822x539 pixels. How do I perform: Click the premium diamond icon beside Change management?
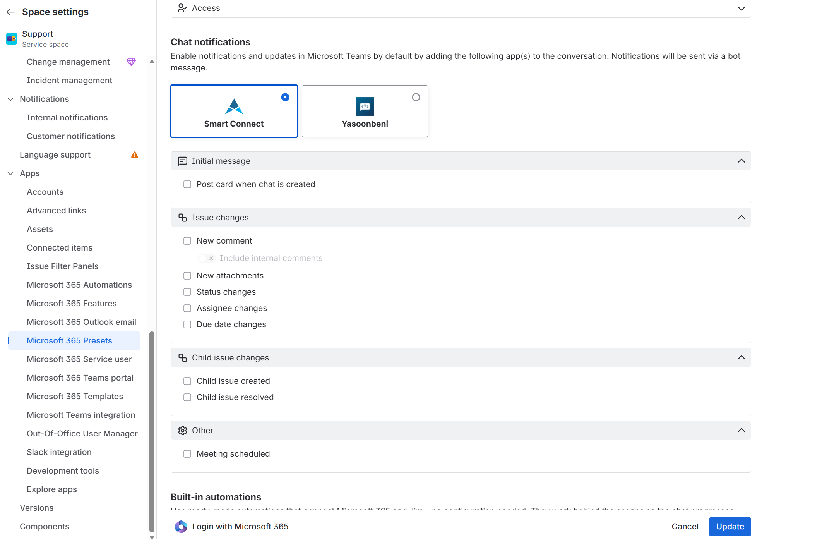pos(131,62)
